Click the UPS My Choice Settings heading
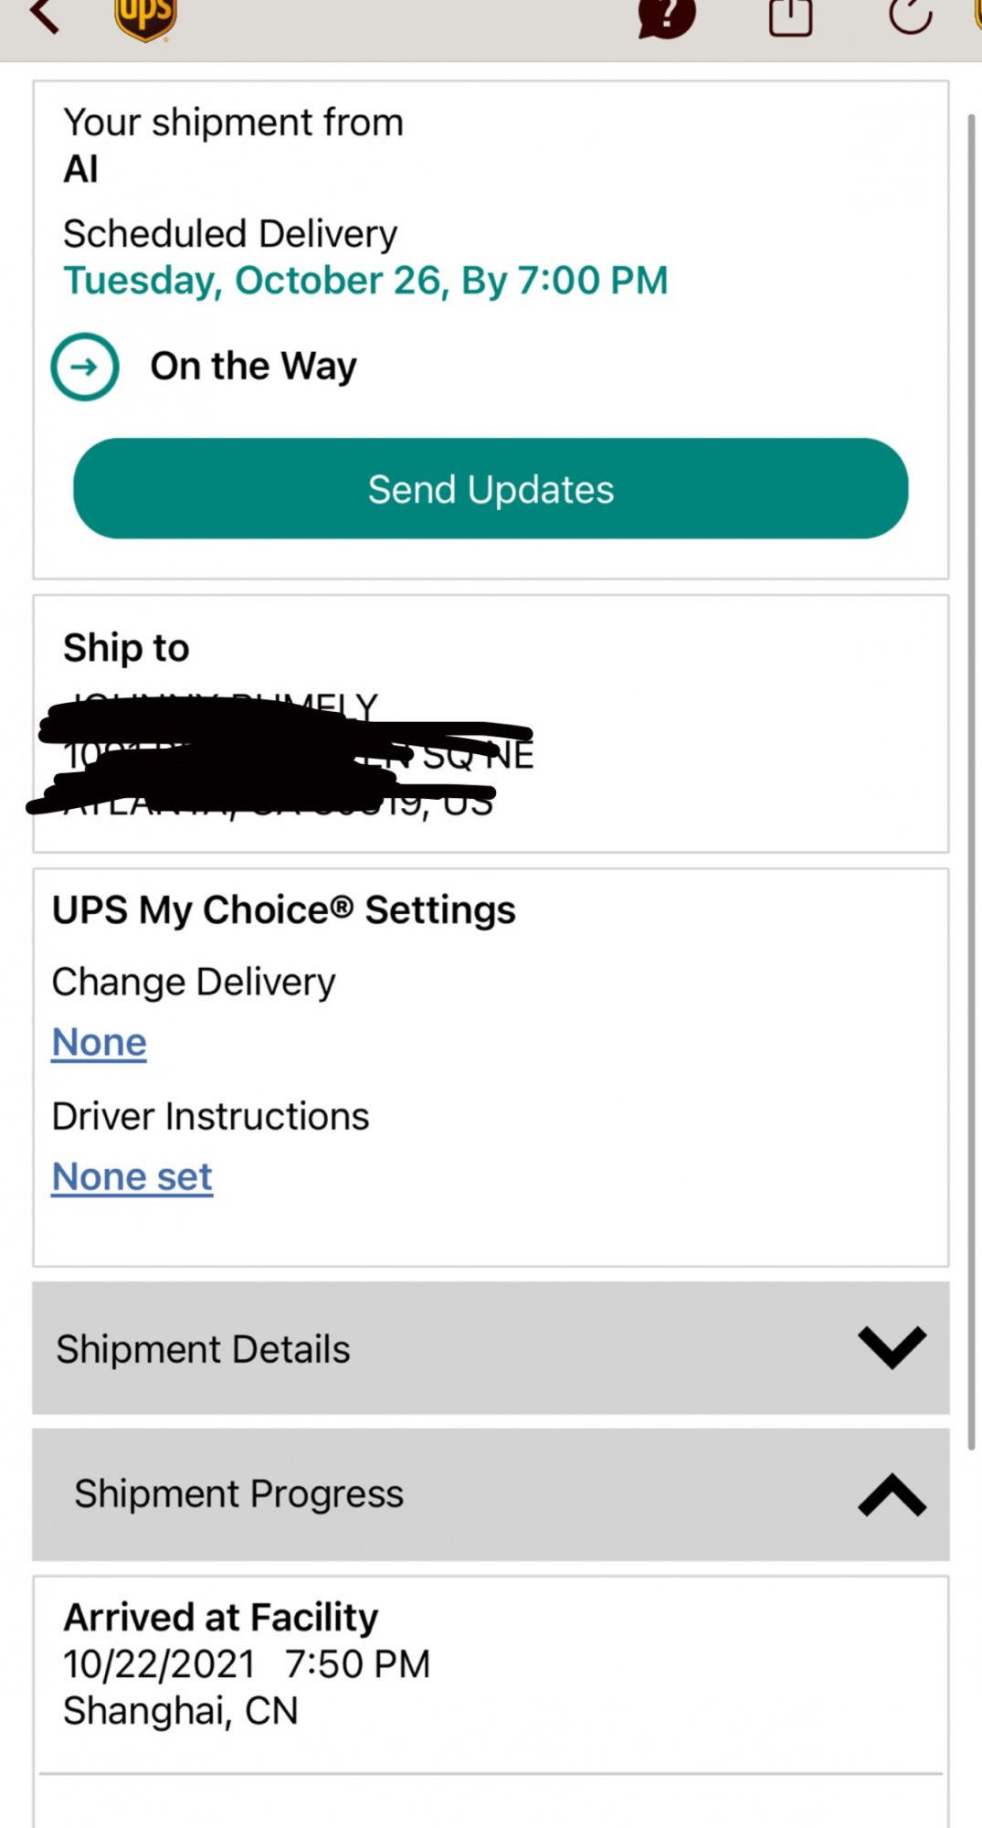 point(283,910)
